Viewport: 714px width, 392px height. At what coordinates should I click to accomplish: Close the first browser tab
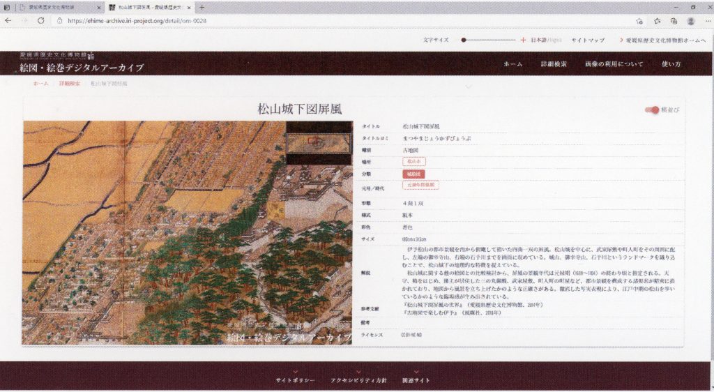[99, 8]
